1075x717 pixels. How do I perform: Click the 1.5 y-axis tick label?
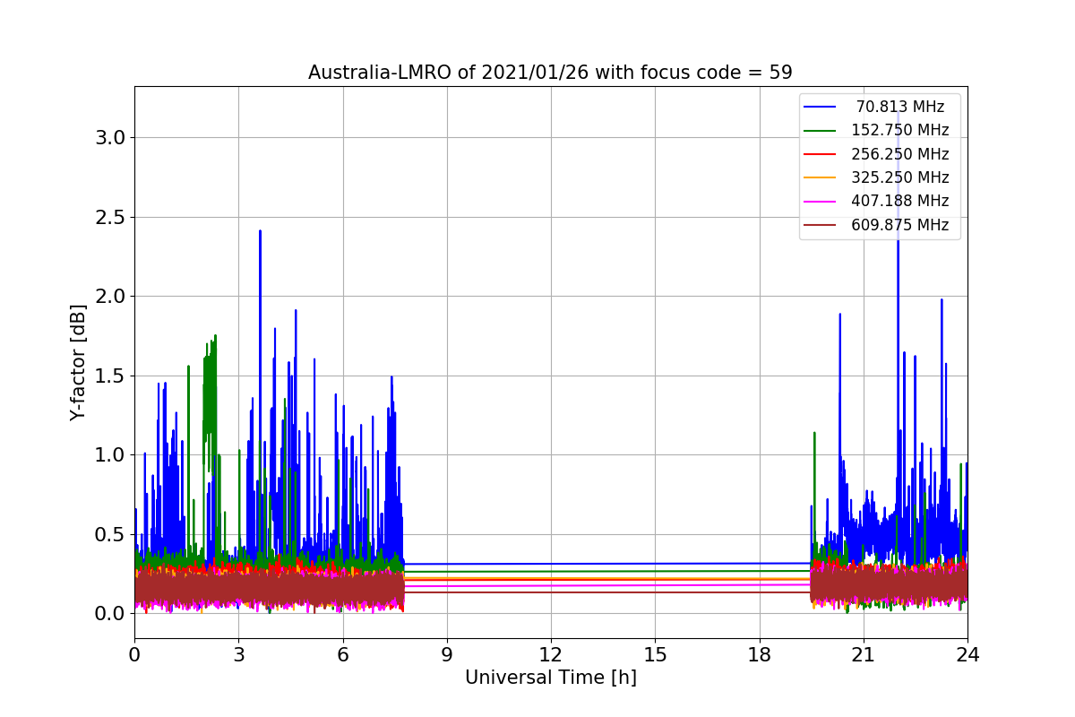[111, 376]
